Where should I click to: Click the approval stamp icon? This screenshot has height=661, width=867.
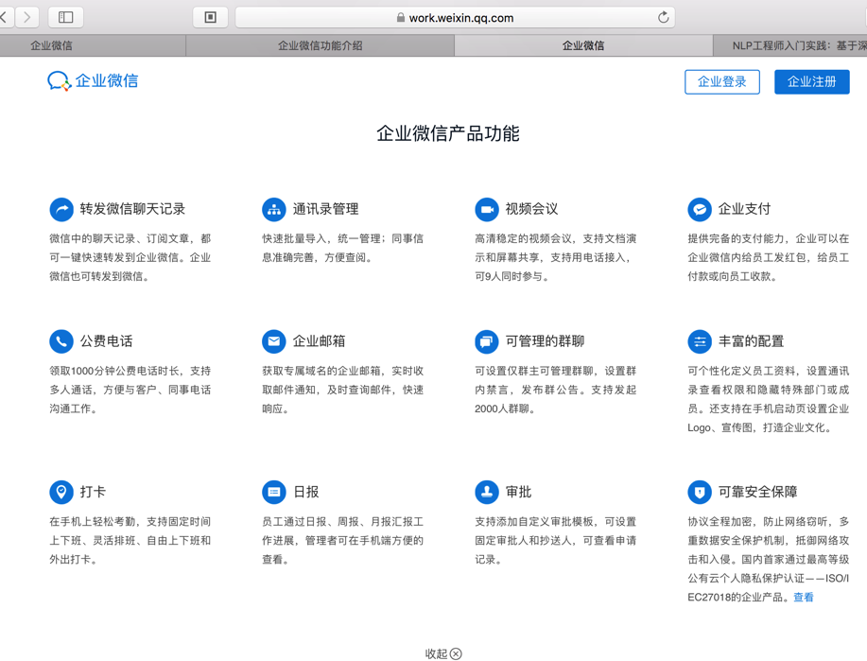(x=487, y=492)
